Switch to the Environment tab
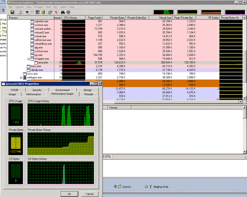This screenshot has height=197, width=247. pos(63,90)
